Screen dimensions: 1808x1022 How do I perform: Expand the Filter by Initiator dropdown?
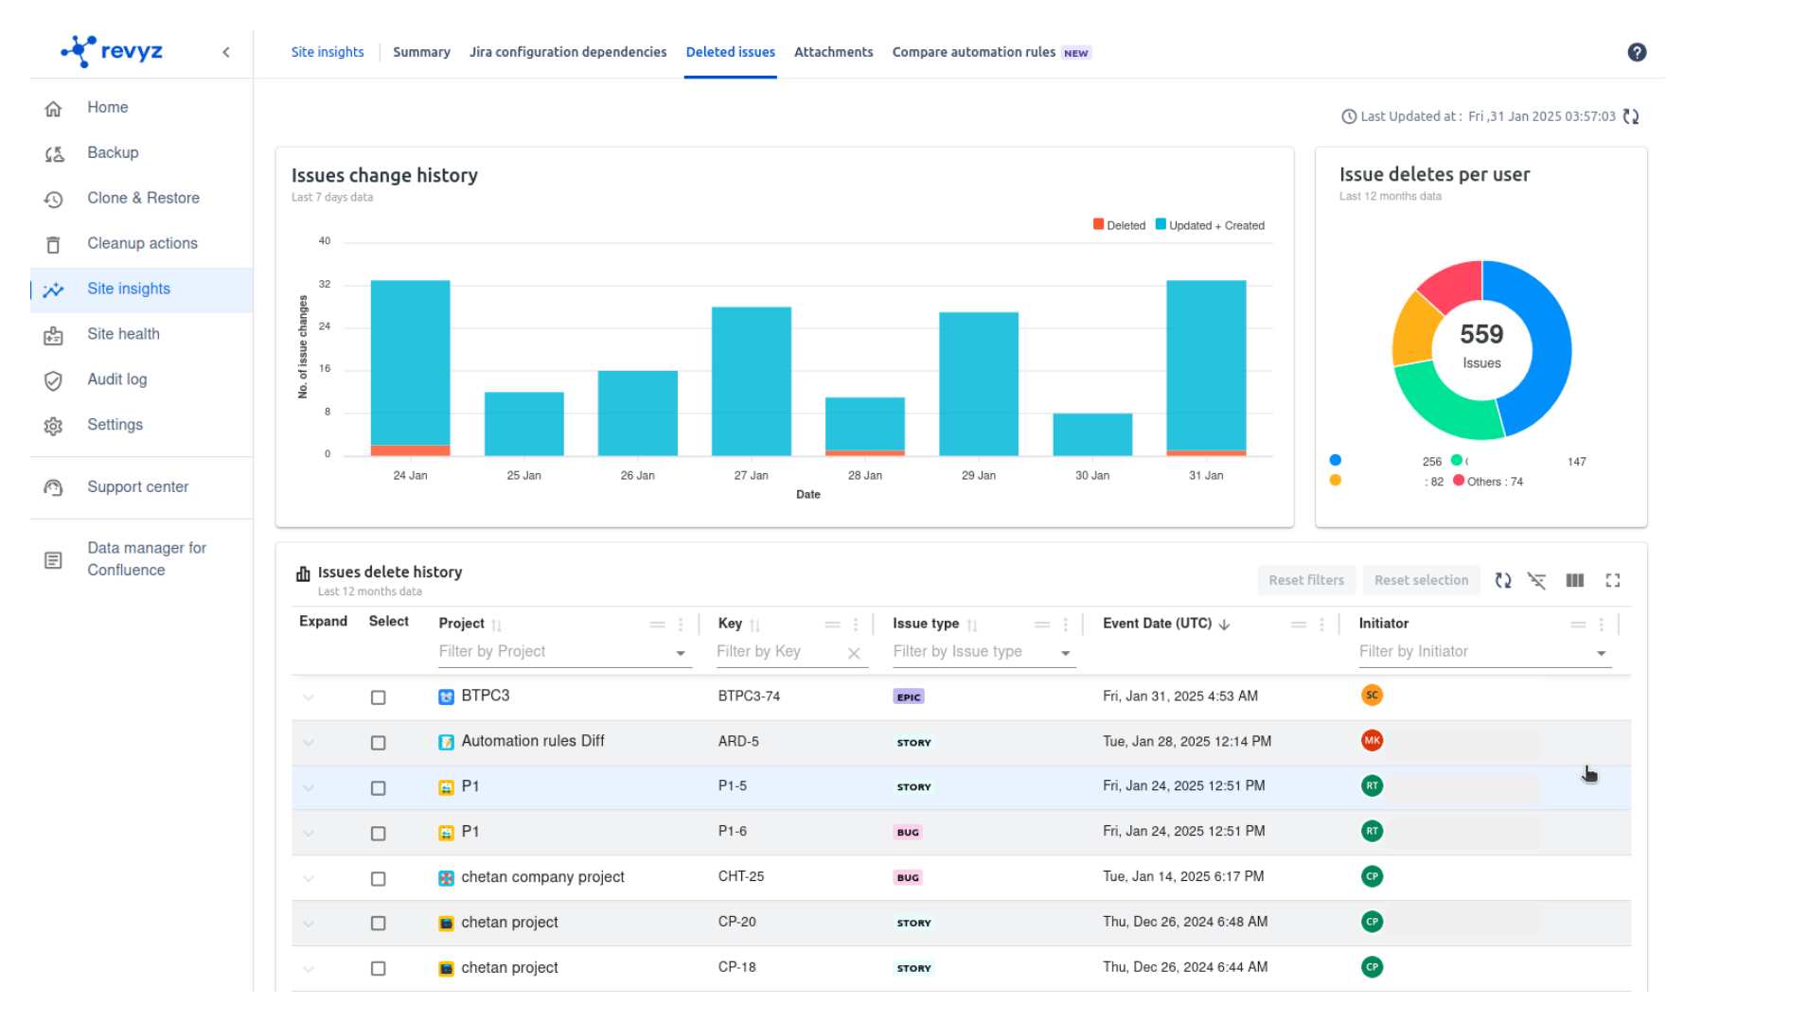(1601, 653)
